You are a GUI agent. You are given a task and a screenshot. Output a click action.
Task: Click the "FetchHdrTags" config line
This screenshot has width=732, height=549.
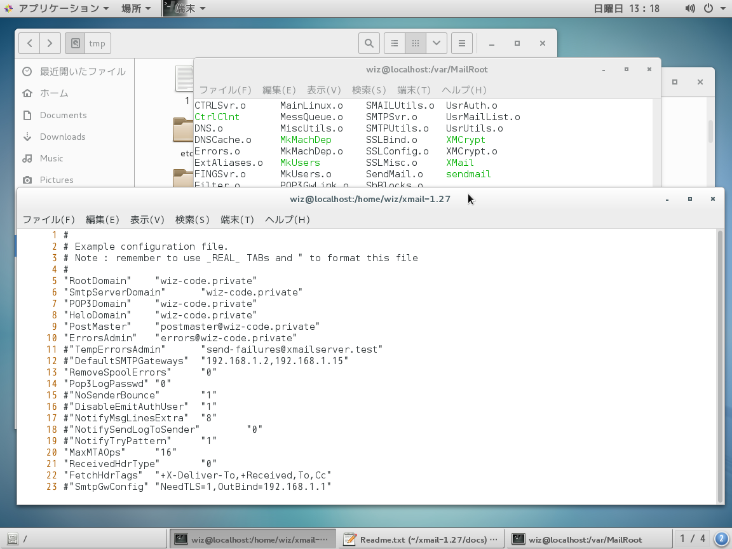pos(198,475)
